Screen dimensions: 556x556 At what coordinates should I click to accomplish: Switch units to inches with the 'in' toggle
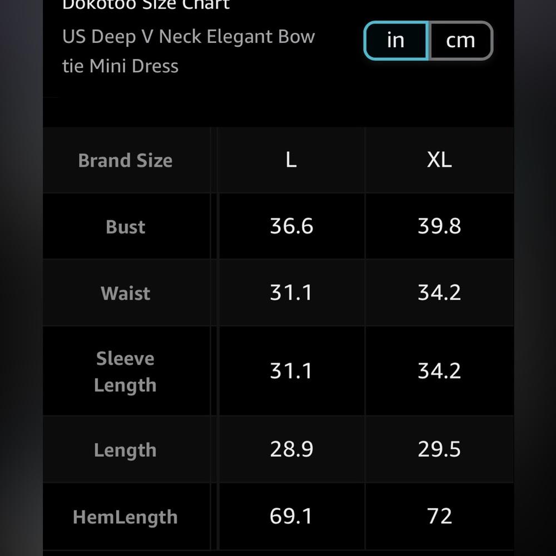click(x=396, y=41)
